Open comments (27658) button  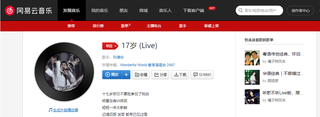(x=202, y=75)
